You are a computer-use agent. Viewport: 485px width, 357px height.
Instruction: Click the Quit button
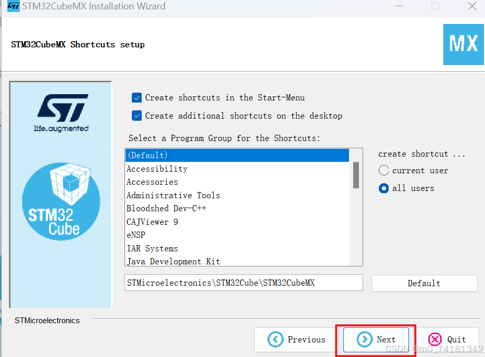(446, 339)
